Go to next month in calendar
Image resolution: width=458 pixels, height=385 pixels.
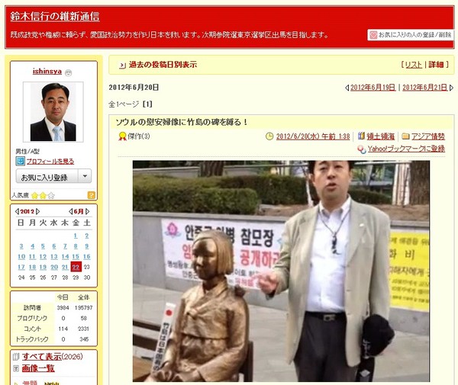[91, 211]
